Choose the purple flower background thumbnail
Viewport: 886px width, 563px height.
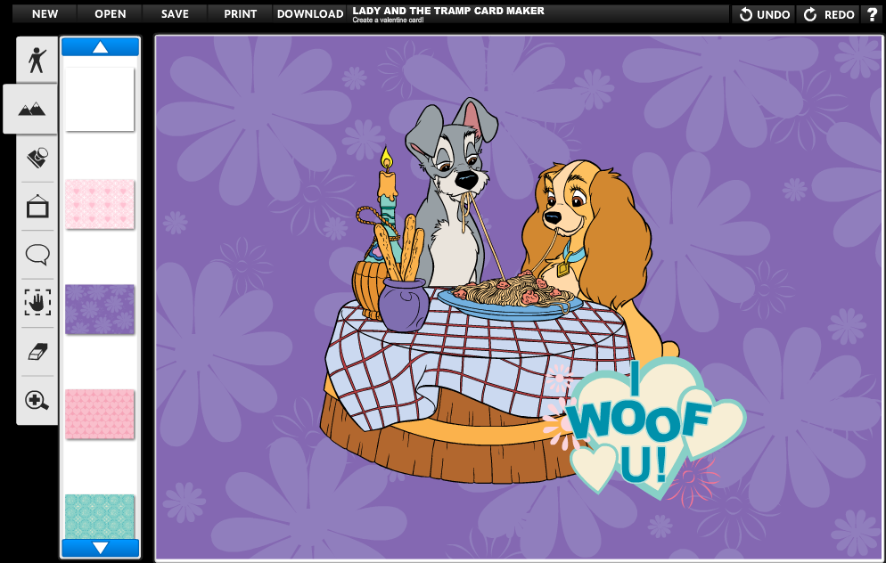[x=100, y=309]
